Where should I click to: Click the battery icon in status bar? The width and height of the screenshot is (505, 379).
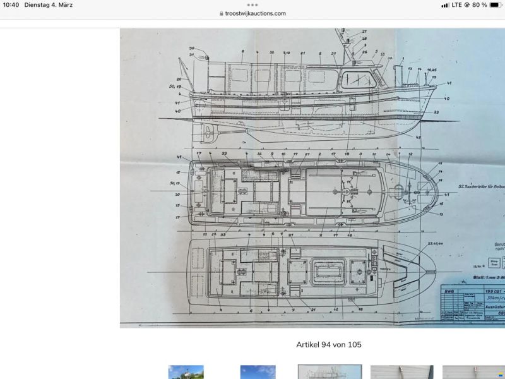496,5
